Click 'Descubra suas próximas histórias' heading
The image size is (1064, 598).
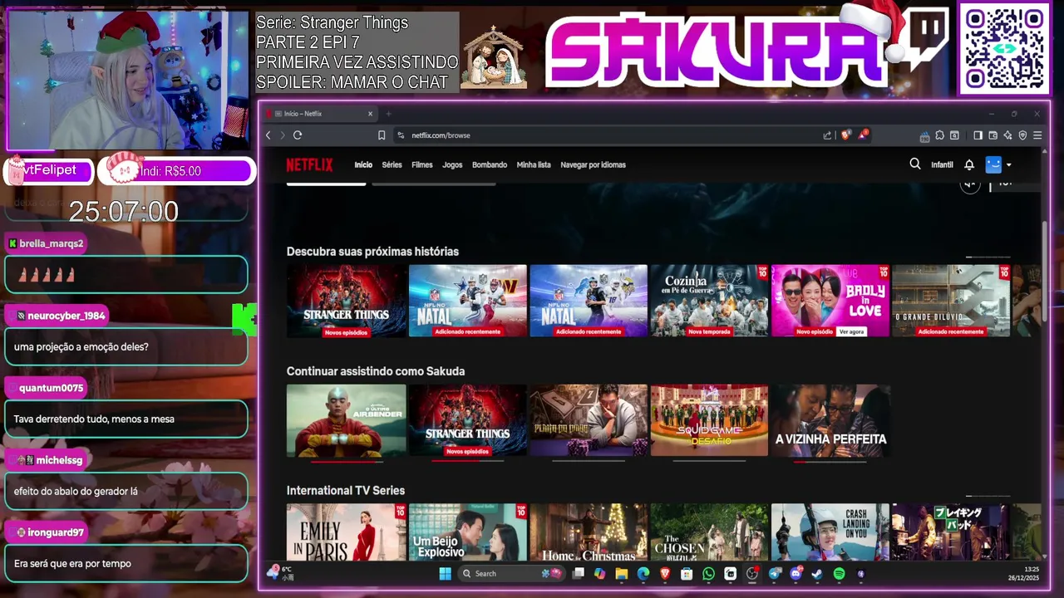click(x=372, y=252)
